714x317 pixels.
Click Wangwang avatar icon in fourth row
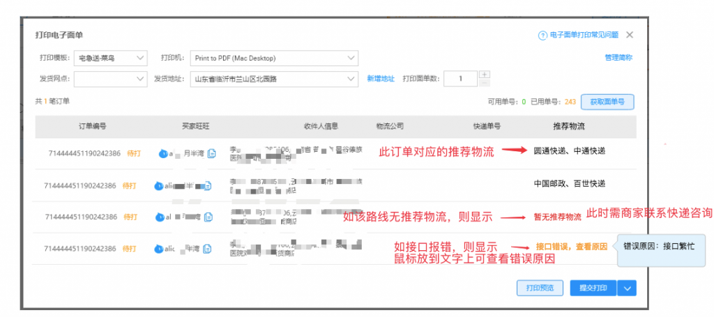pos(158,249)
